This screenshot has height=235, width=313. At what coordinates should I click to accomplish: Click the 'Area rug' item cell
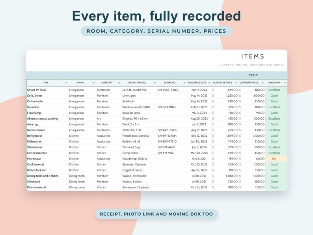[47, 124]
